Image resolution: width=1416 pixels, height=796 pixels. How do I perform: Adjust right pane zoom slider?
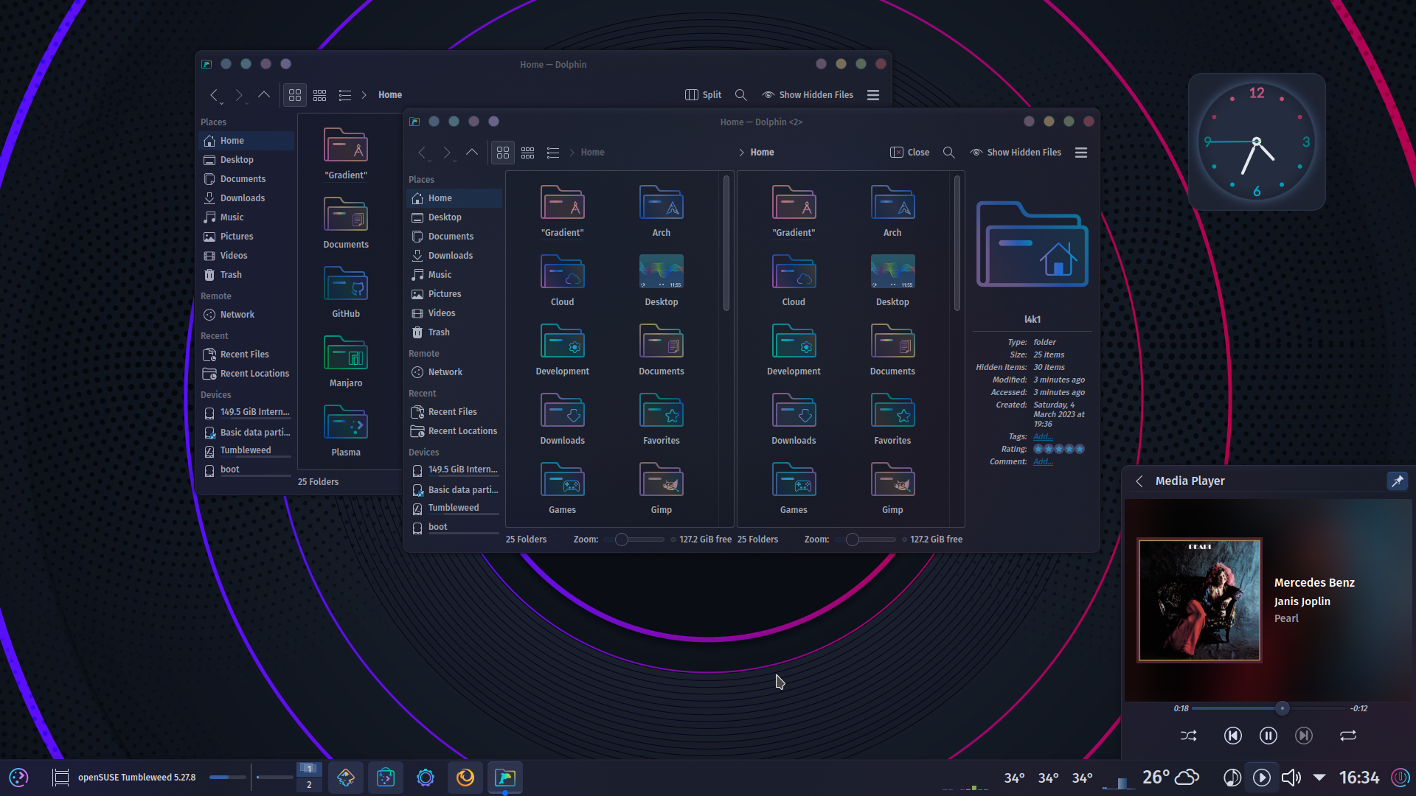(865, 540)
